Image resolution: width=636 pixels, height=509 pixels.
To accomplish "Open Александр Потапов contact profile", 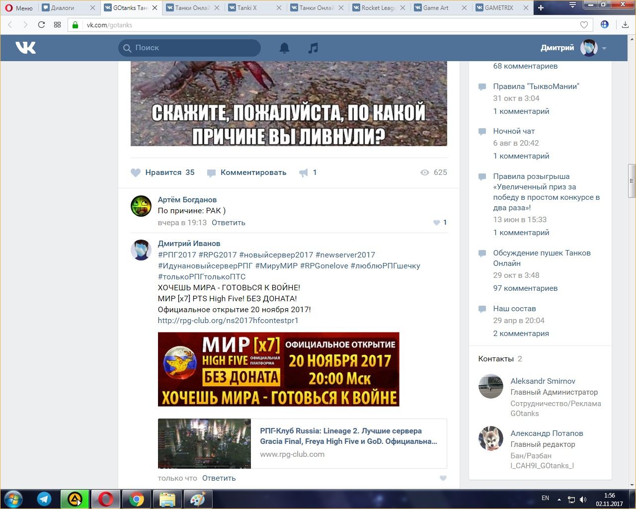I will pyautogui.click(x=547, y=433).
